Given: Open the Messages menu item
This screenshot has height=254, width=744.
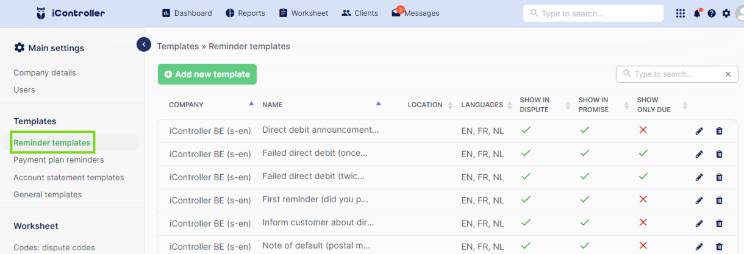Looking at the screenshot, I should pos(415,13).
